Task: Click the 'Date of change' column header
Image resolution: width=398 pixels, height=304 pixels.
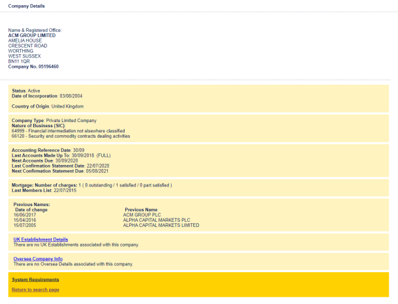Action: click(31, 209)
